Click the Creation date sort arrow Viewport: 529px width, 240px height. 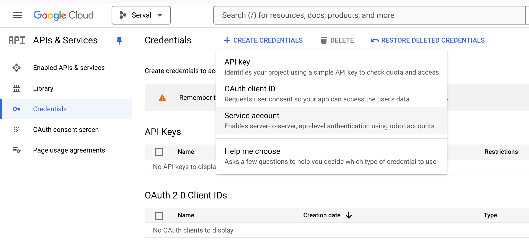coord(349,215)
